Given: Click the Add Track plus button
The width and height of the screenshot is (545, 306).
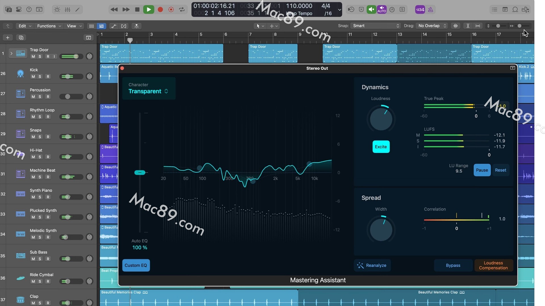Looking at the screenshot, I should tap(8, 38).
